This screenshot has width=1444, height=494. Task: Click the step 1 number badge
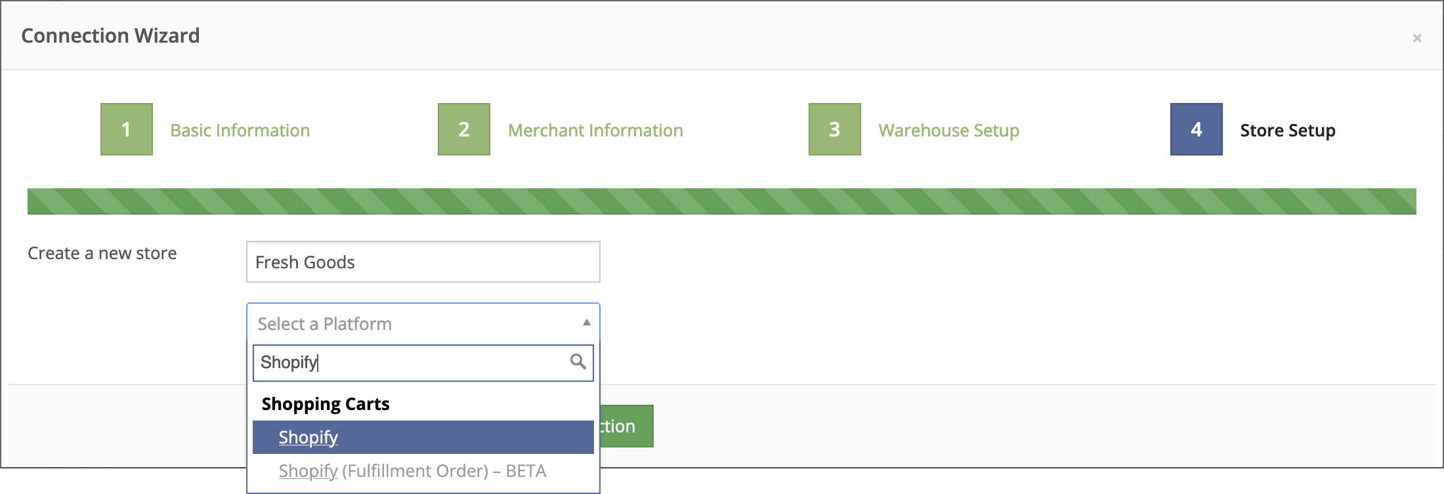coord(127,129)
